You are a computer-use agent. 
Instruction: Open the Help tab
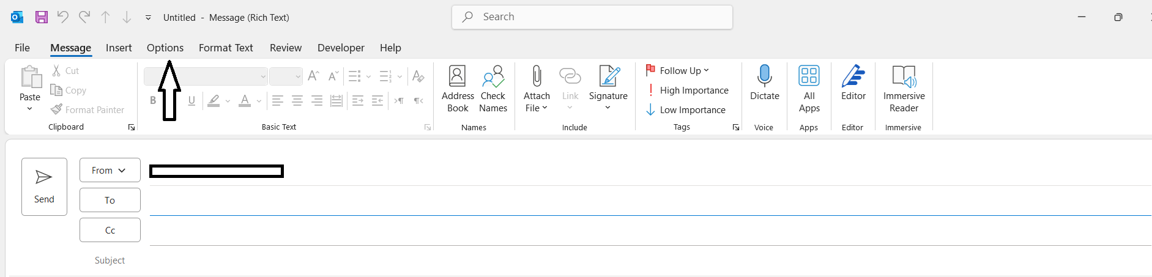[x=390, y=48]
